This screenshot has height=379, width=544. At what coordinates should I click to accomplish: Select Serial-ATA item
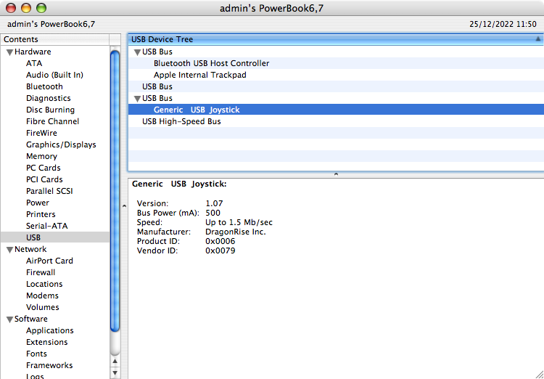(47, 226)
